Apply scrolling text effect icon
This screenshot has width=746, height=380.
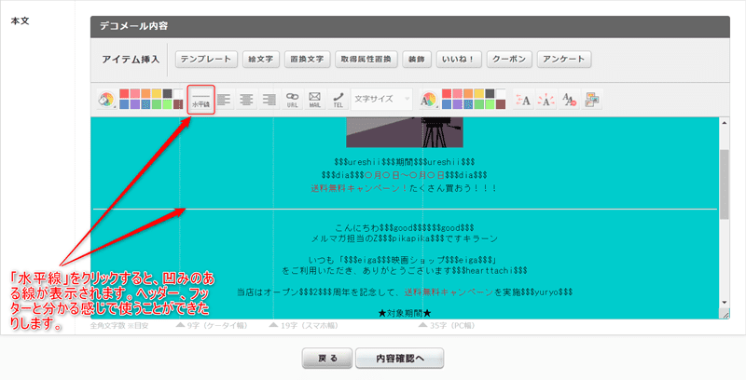tap(523, 100)
